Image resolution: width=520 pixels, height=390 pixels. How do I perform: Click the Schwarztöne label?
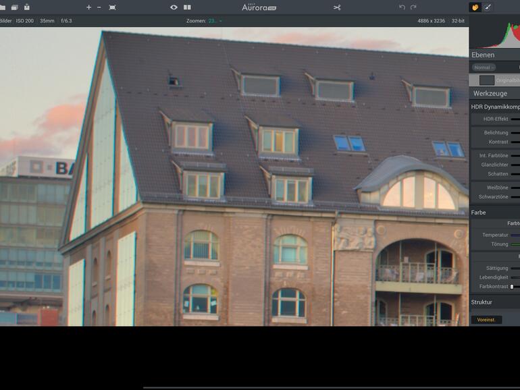[x=493, y=197]
